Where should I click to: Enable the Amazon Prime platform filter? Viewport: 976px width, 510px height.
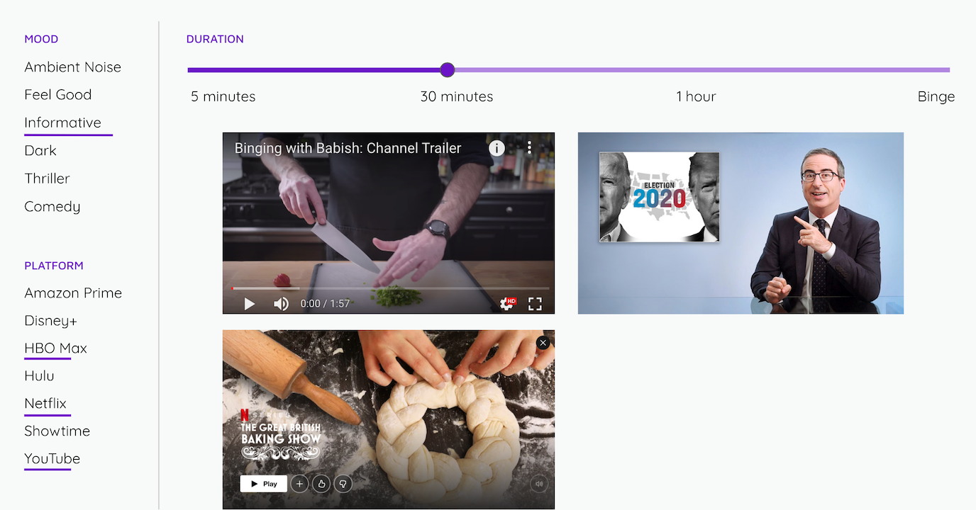pyautogui.click(x=73, y=293)
